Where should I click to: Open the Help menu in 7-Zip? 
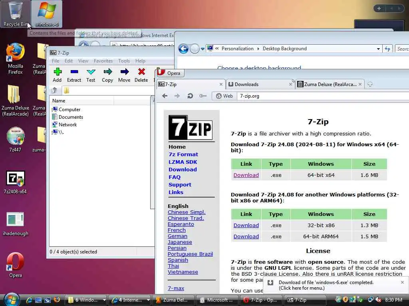coord(140,61)
